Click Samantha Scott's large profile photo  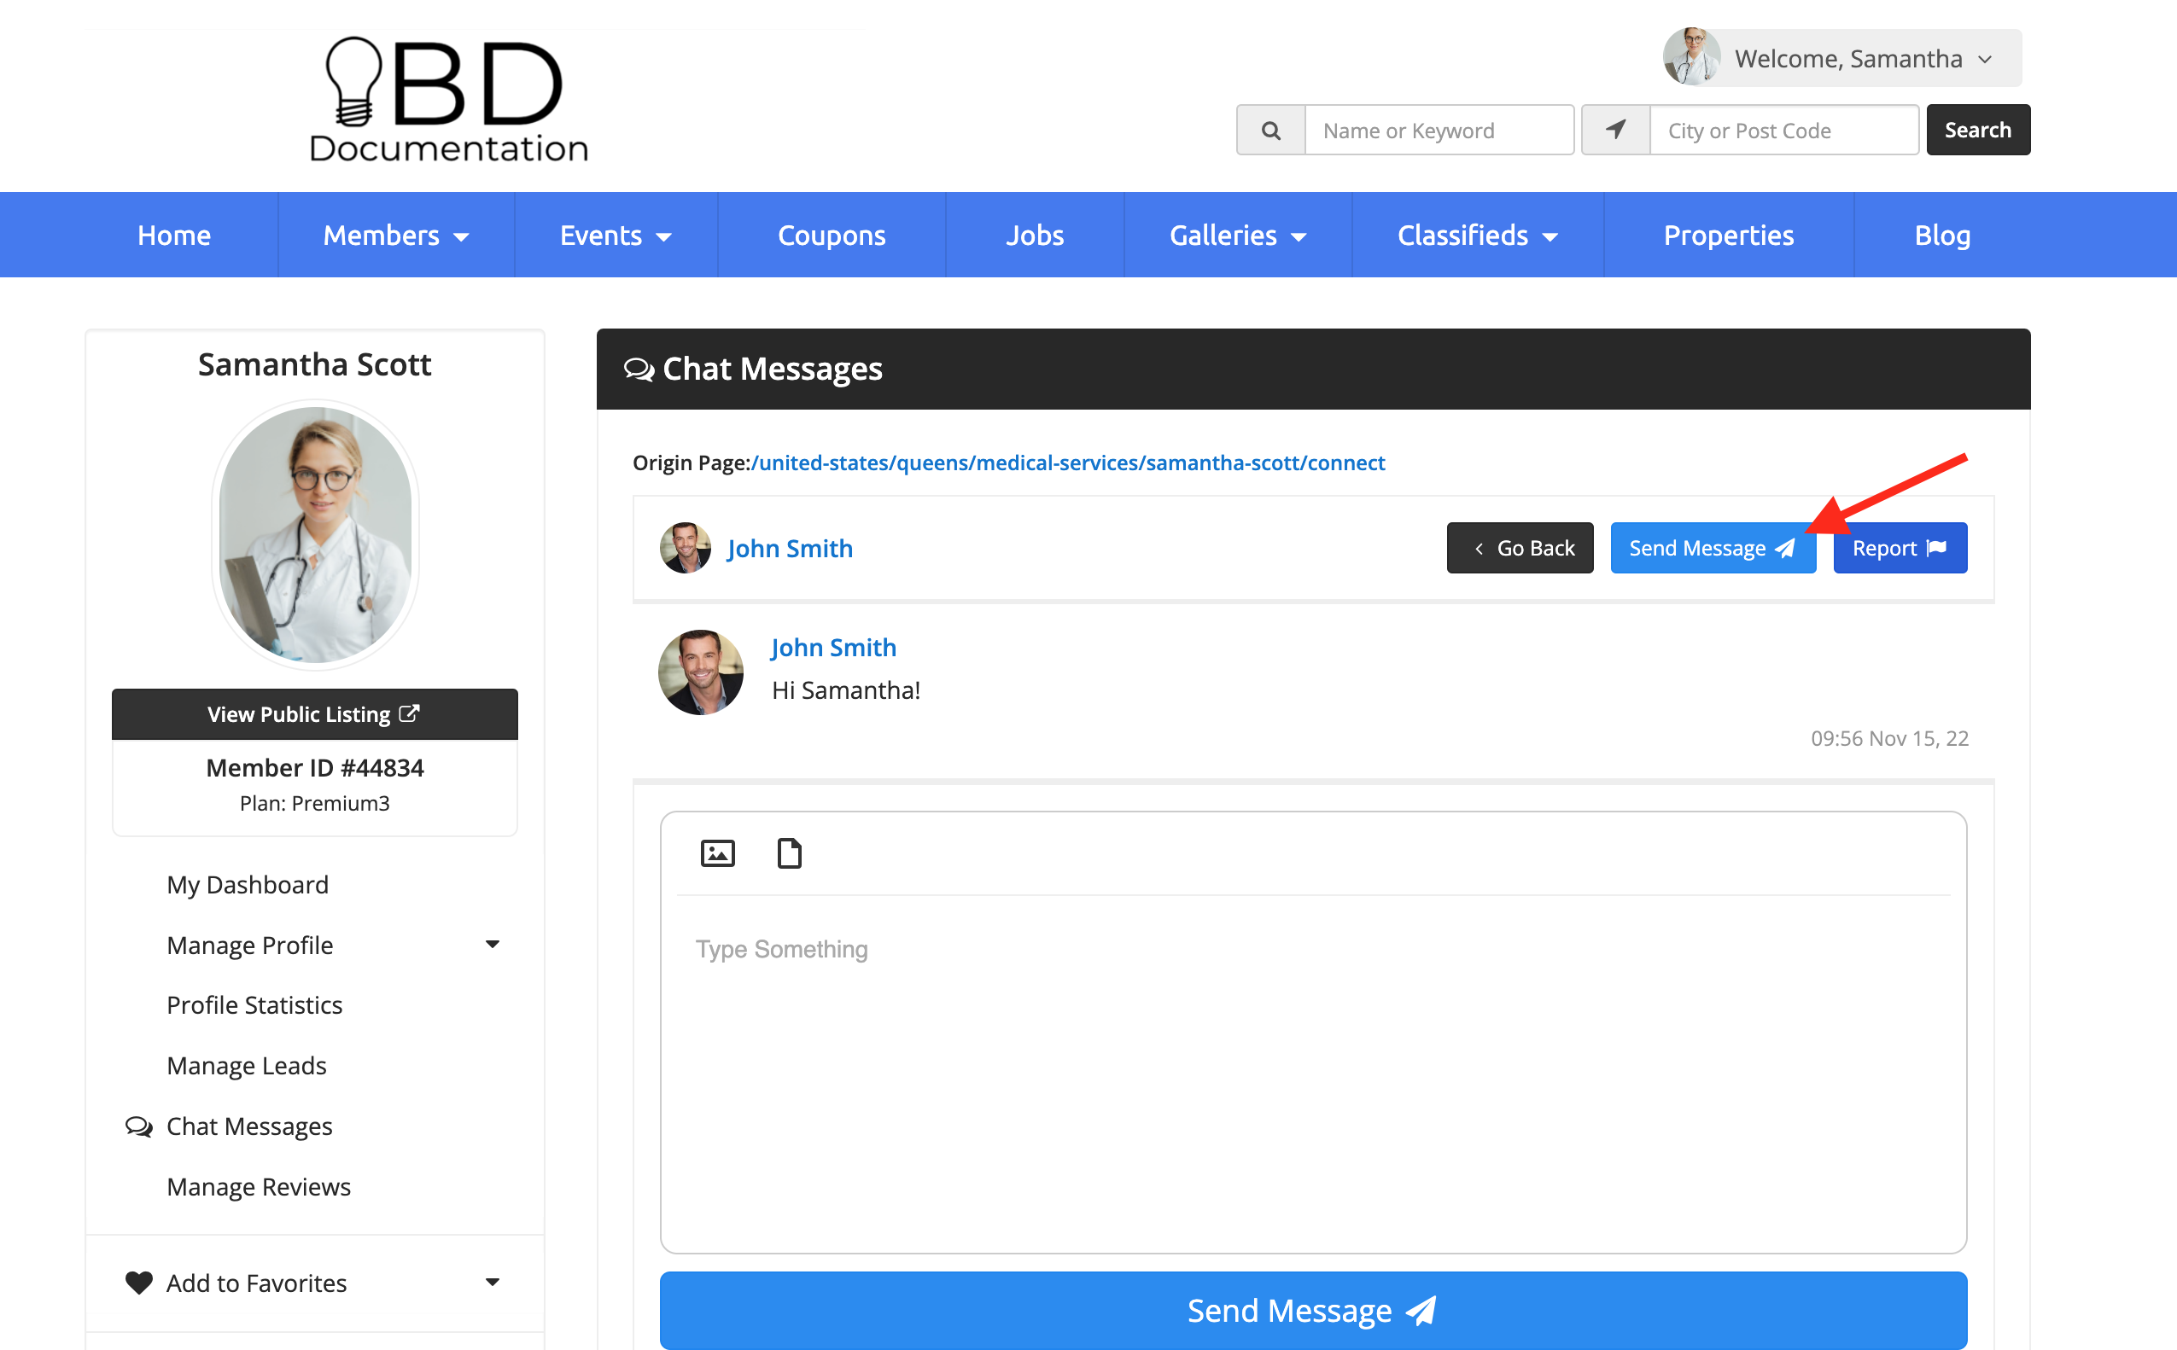click(x=314, y=535)
